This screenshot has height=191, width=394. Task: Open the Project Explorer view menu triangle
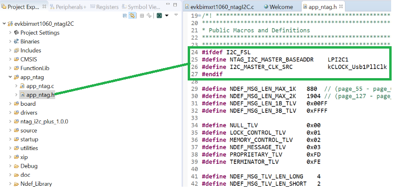click(x=176, y=15)
